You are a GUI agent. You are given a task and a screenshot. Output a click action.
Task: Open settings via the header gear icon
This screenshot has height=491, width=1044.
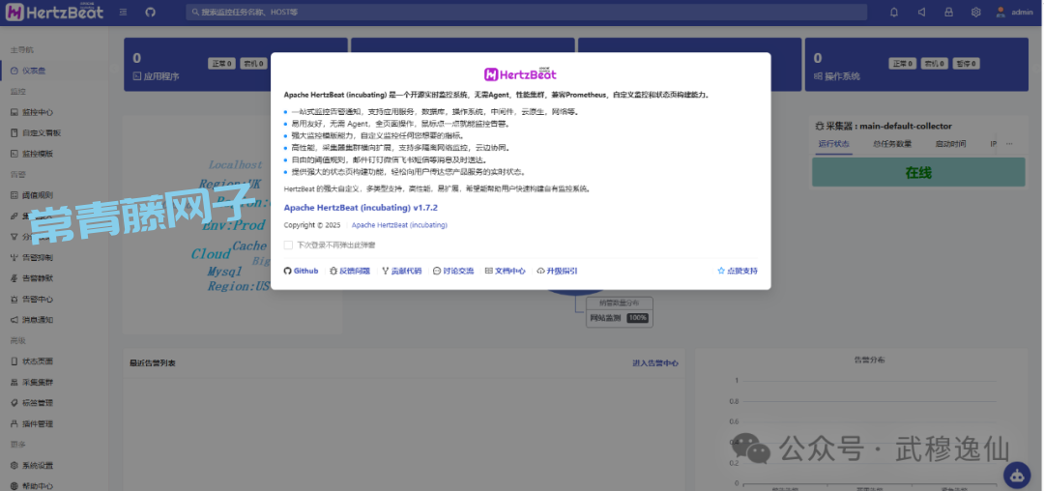coord(975,13)
